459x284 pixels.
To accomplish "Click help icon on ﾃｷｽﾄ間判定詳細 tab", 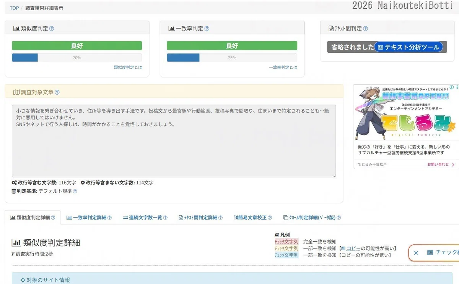I will 220,218.
